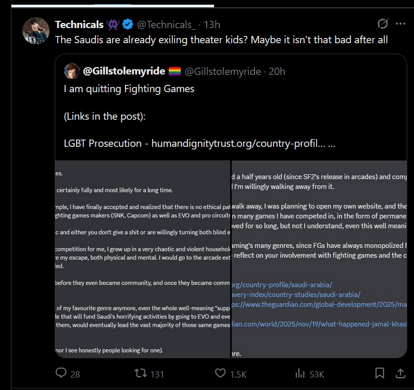This screenshot has width=414, height=390.
Task: Open Technicals profile avatar
Action: pyautogui.click(x=36, y=31)
